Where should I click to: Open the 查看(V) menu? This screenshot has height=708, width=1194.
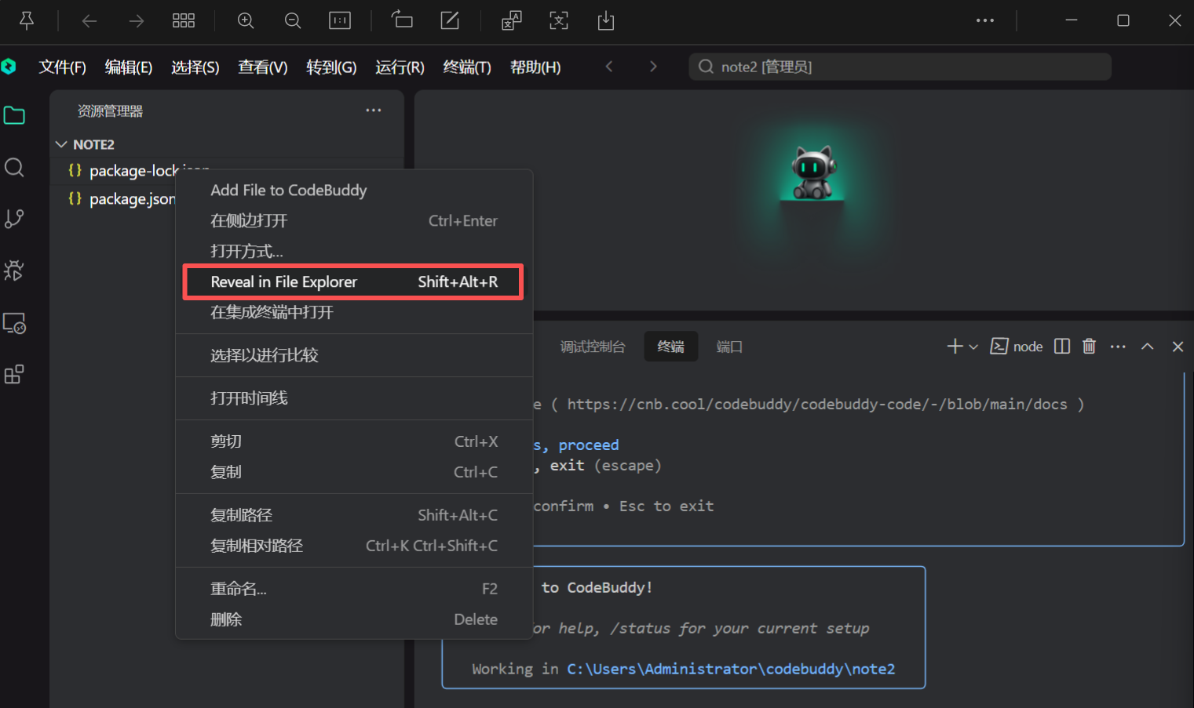[263, 67]
